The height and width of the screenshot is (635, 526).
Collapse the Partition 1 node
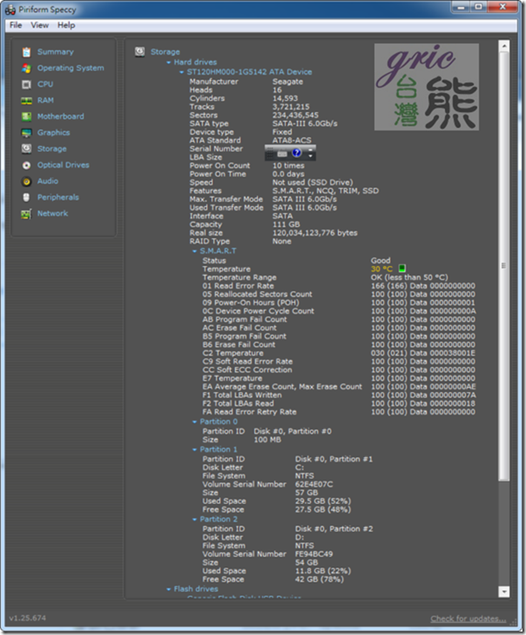coord(194,450)
